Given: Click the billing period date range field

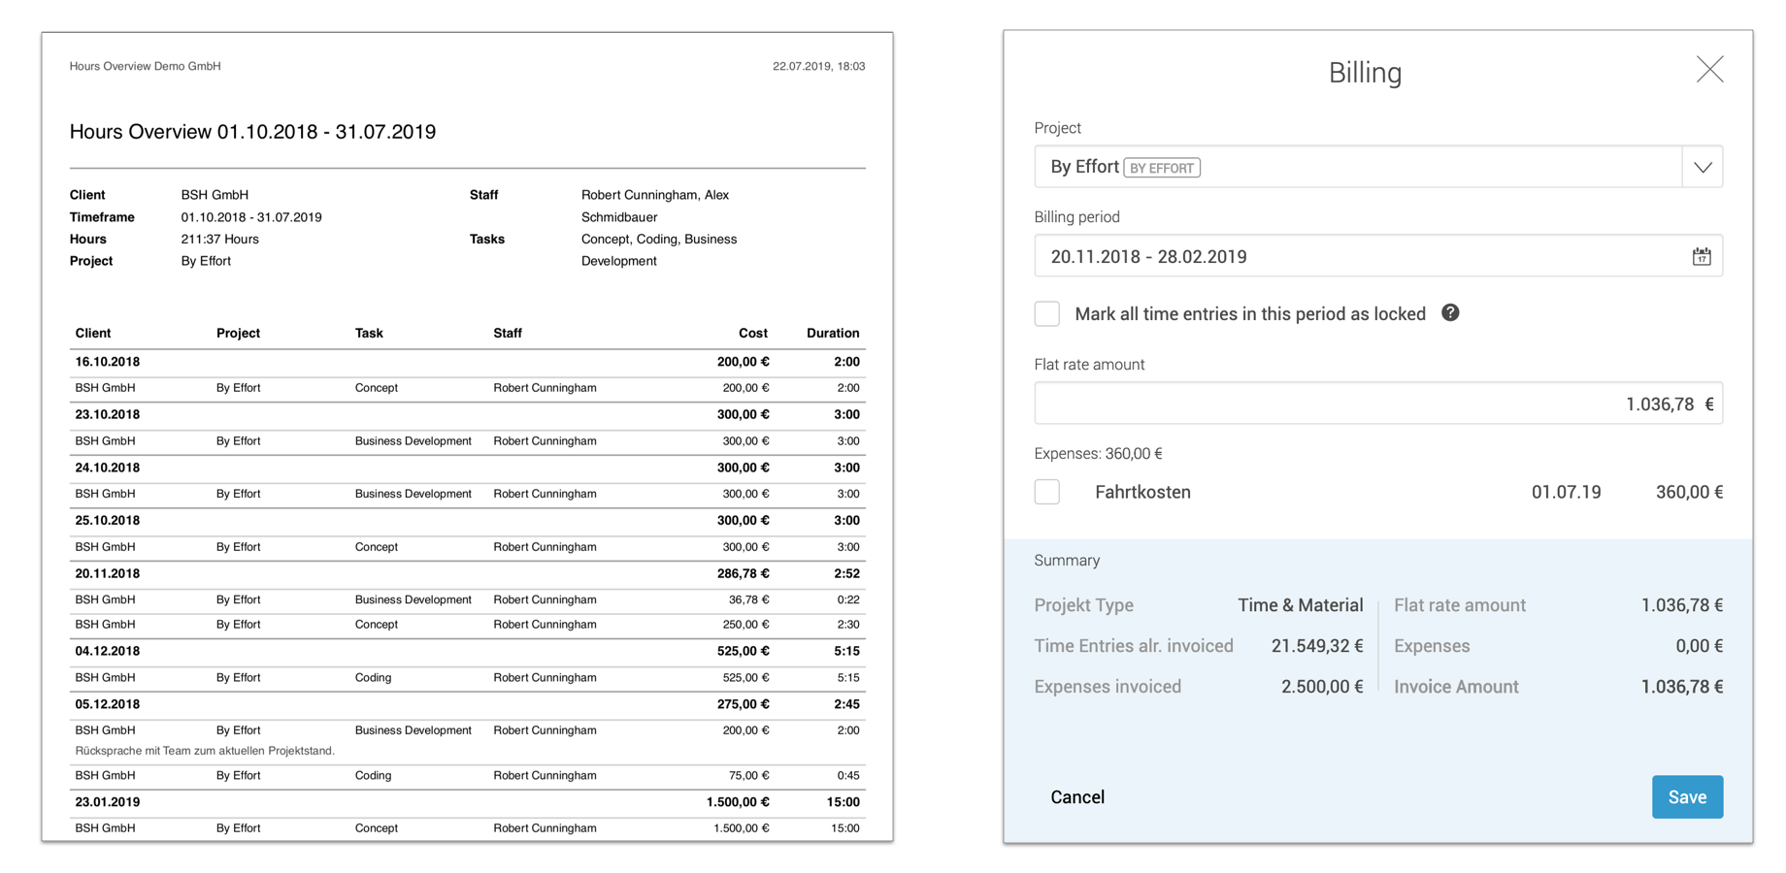Looking at the screenshot, I should tap(1359, 257).
